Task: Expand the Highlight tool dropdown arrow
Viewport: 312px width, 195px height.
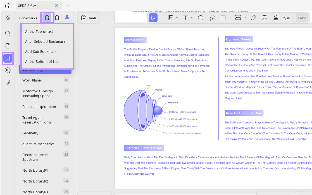Action: tap(177, 18)
